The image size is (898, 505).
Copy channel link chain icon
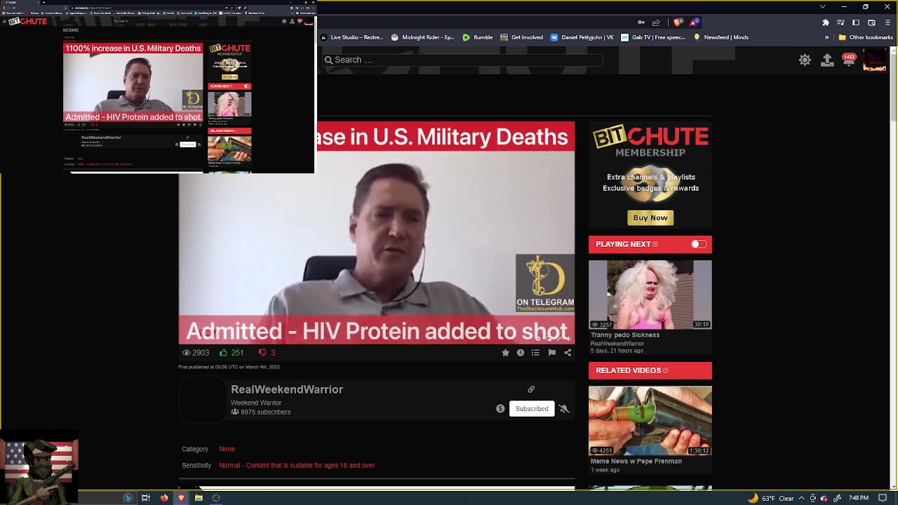click(531, 389)
